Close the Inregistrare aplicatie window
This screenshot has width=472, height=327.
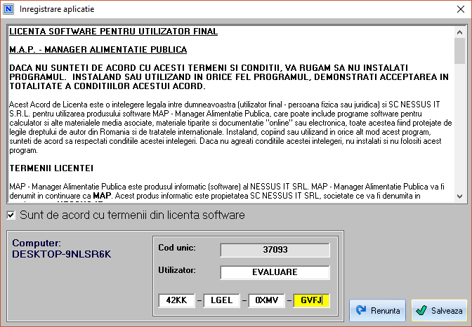click(x=461, y=9)
